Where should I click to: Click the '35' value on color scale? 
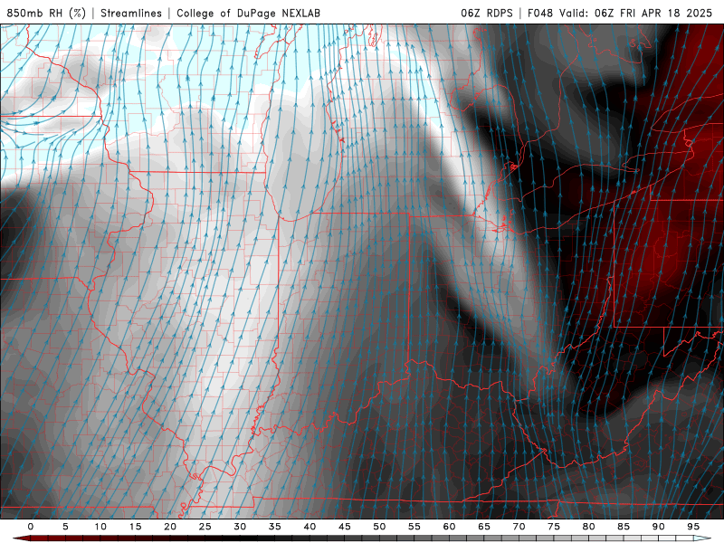coord(275,527)
